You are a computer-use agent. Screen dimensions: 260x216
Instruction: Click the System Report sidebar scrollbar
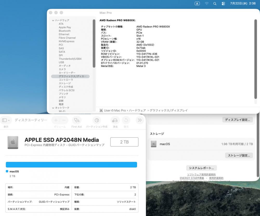point(94,44)
